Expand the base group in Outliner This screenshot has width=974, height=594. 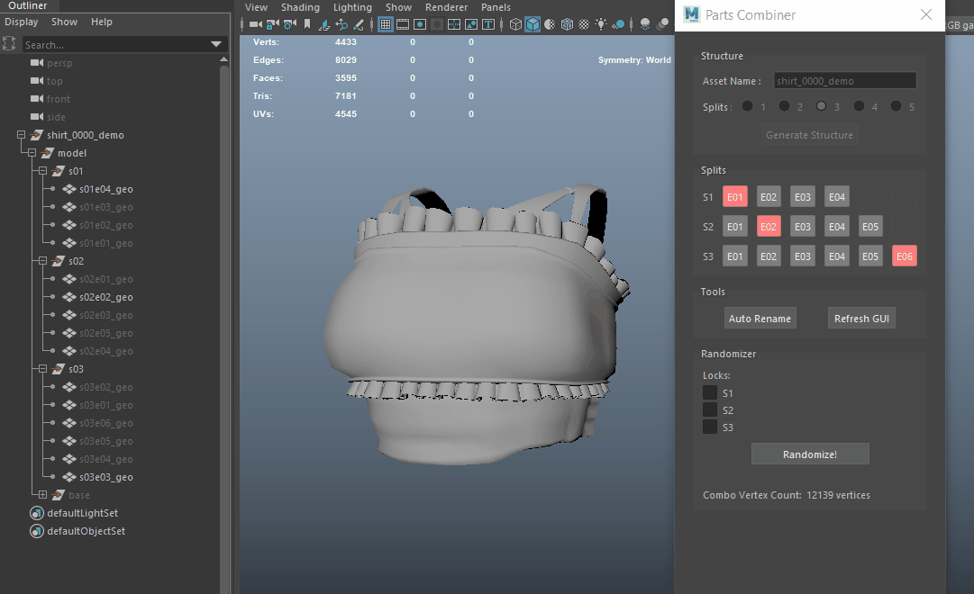[42, 495]
